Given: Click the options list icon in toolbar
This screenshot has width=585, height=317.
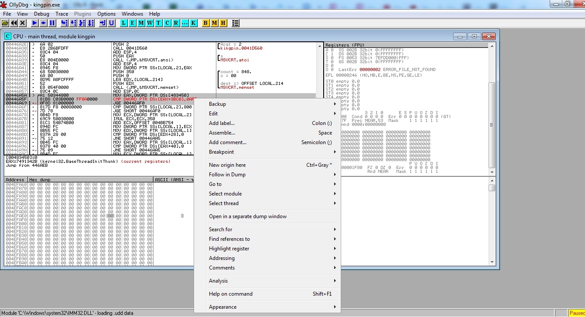Looking at the screenshot, I should click(236, 23).
